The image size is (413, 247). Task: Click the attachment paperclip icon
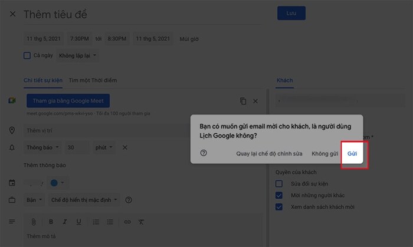(x=34, y=222)
